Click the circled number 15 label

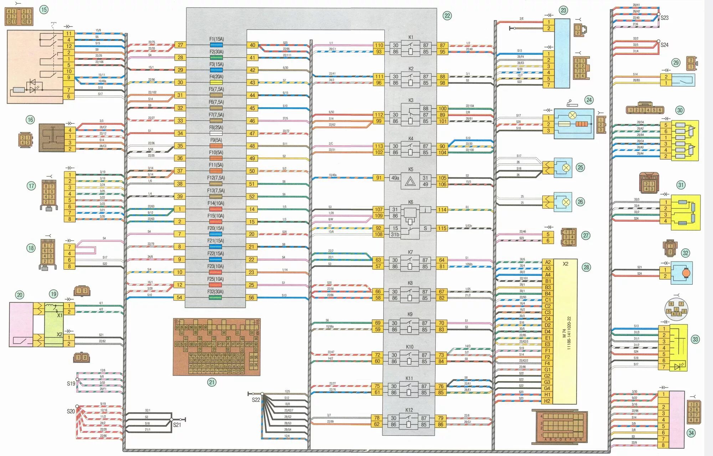click(x=44, y=10)
